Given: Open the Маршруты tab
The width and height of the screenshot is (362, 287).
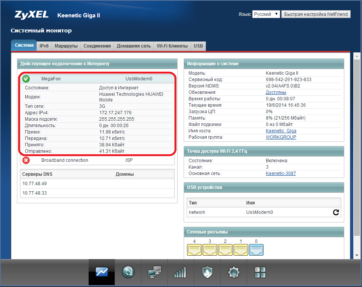Looking at the screenshot, I should [x=66, y=46].
